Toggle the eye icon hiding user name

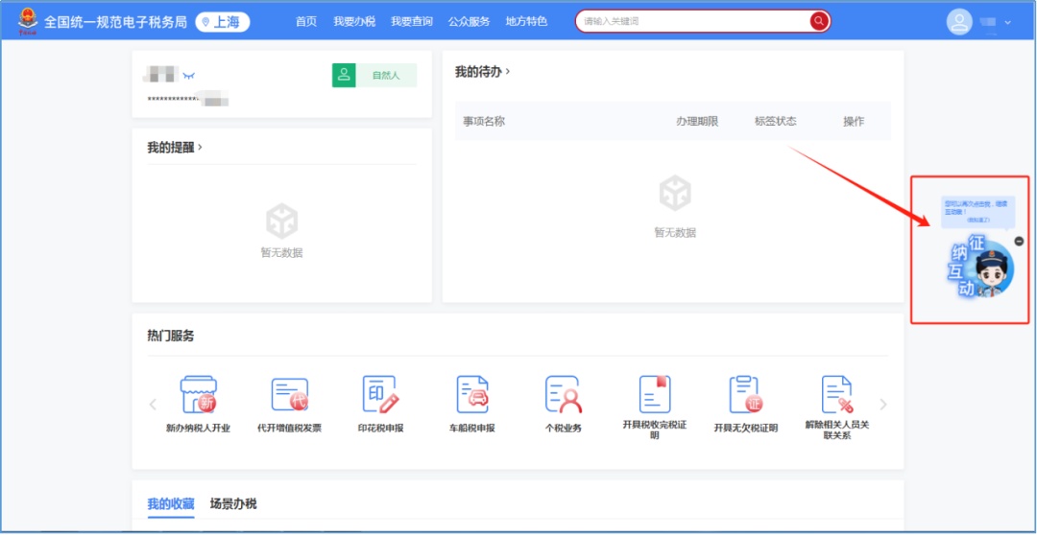coord(189,75)
